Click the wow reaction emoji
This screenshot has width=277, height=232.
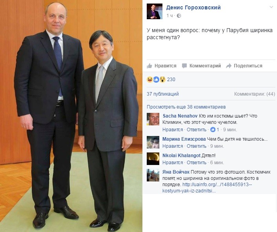[x=162, y=80]
